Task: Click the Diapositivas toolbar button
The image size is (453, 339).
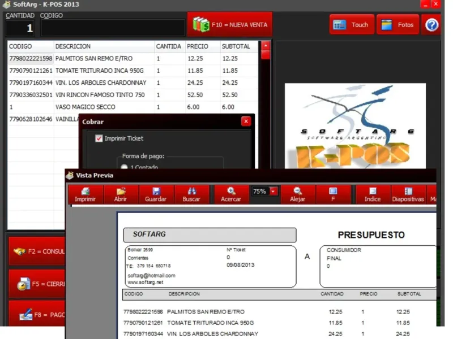Action: point(408,194)
